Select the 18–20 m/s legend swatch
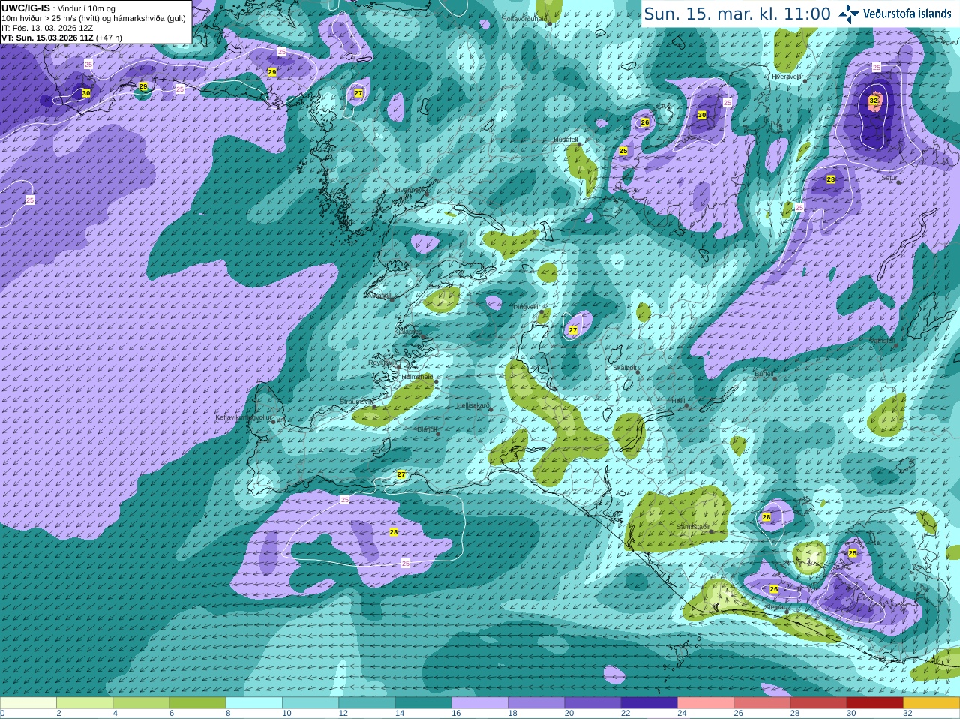Image resolution: width=960 pixels, height=719 pixels. [536, 702]
